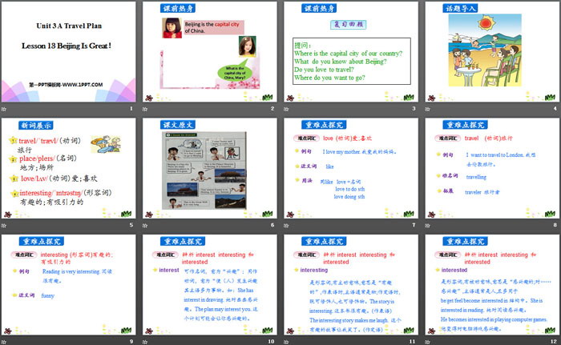Select slide 10 thumbnail explaining 'interest'
This screenshot has height=345, width=561.
point(210,285)
